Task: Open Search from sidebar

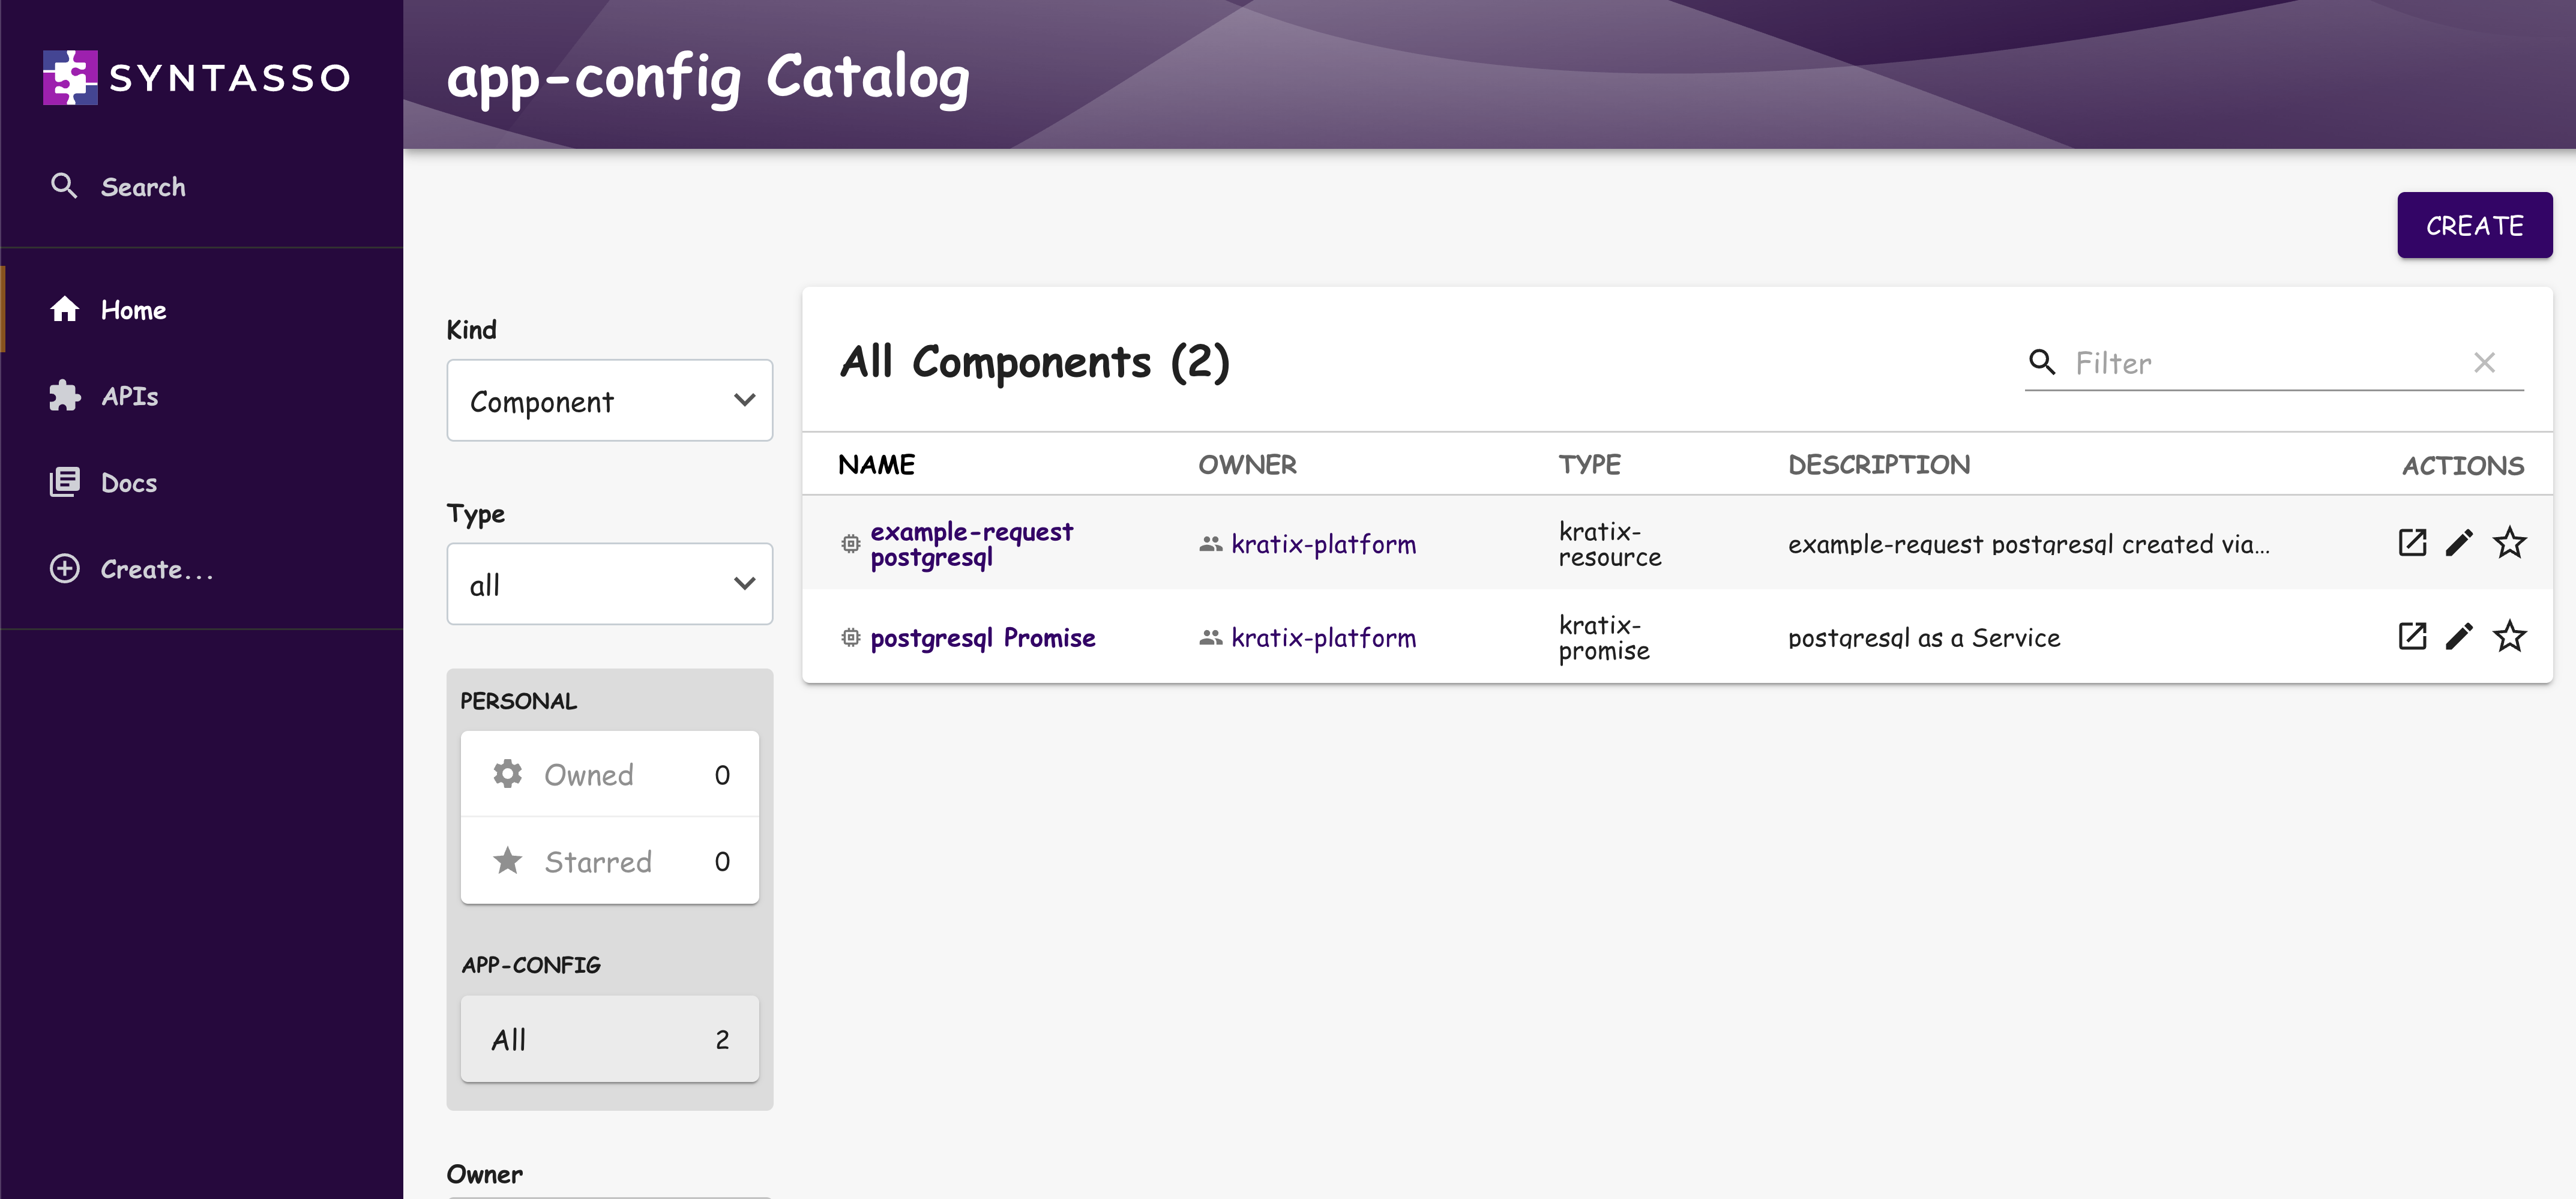Action: pyautogui.click(x=202, y=186)
